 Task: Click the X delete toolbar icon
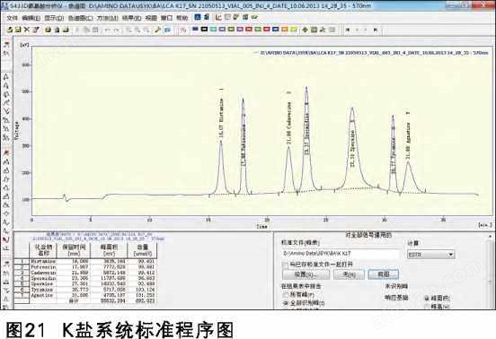tap(27, 30)
